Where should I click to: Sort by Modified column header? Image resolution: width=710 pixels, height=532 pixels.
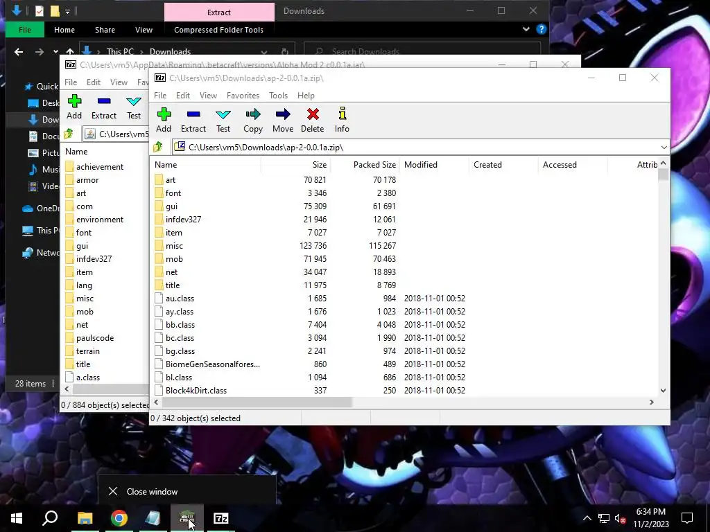pos(434,165)
